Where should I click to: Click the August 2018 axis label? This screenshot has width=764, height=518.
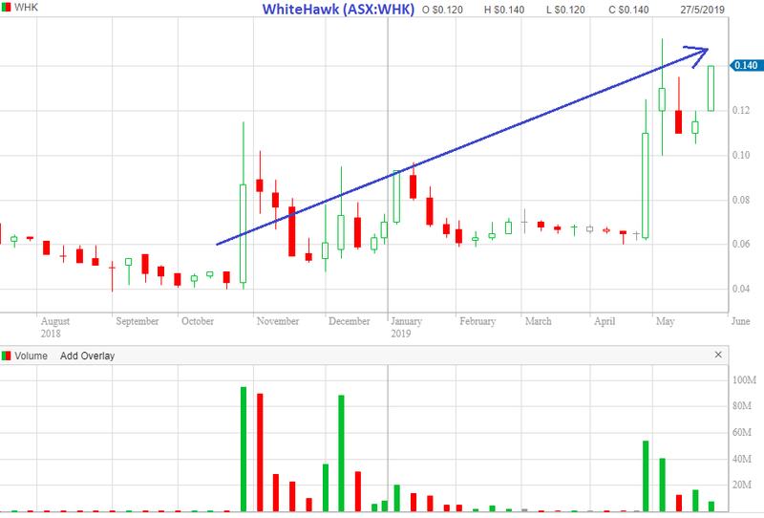tap(55, 327)
